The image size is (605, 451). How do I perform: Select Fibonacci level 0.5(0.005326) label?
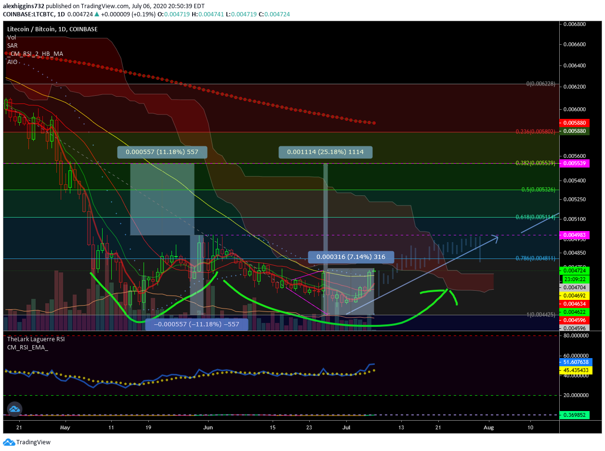click(539, 190)
